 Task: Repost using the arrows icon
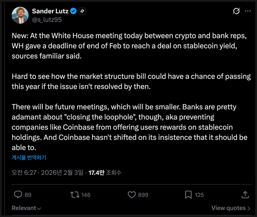[75, 195]
